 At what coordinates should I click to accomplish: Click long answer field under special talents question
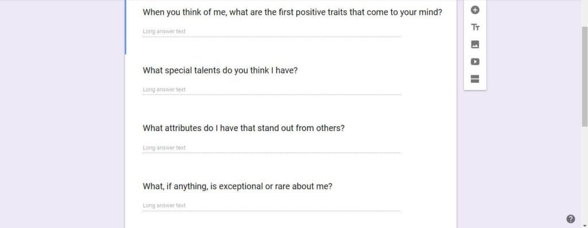(x=272, y=90)
